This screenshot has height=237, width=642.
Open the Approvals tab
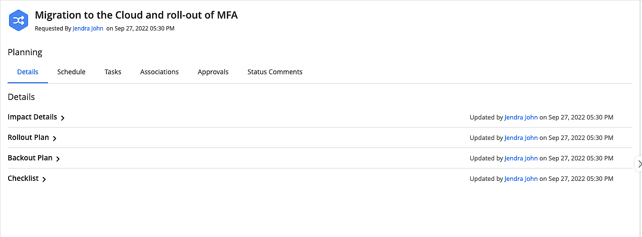point(213,72)
